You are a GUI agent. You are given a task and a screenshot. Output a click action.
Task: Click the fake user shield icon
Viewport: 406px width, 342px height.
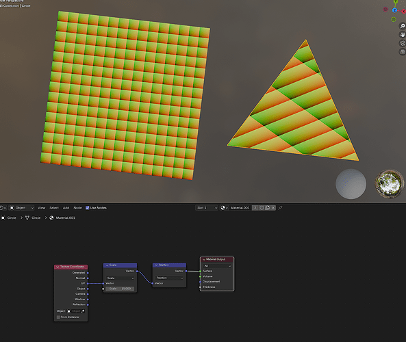262,208
